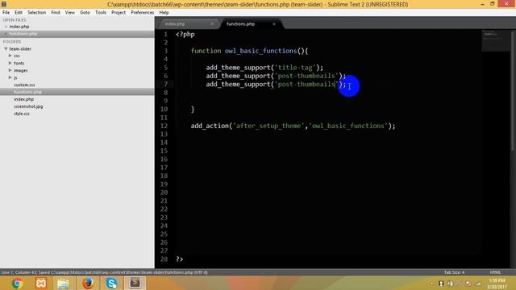Click the 'after_setup_theme' string
This screenshot has width=516, height=290.
(x=268, y=126)
